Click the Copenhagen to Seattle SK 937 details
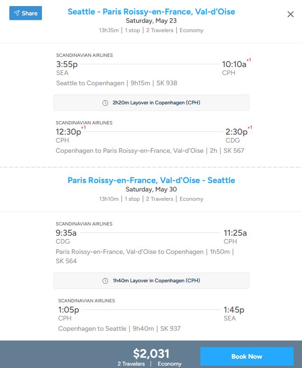The width and height of the screenshot is (302, 368). [119, 329]
